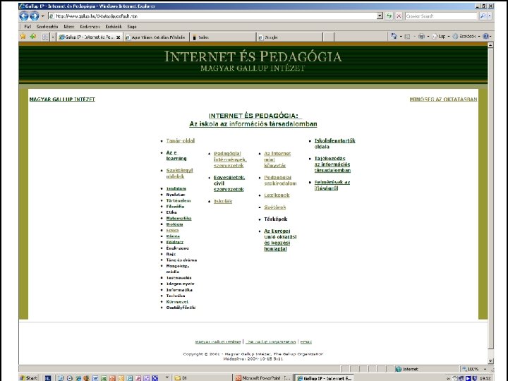The width and height of the screenshot is (508, 381).
Task: Click the Home icon in command bar
Action: coord(394,36)
